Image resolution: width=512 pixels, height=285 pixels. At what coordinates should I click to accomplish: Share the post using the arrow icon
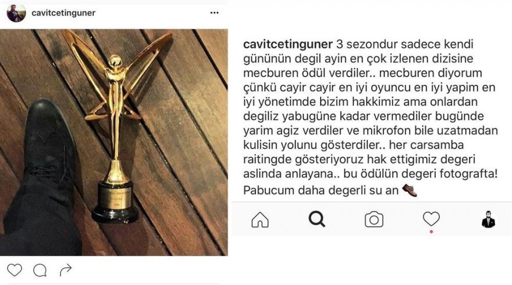(x=66, y=270)
